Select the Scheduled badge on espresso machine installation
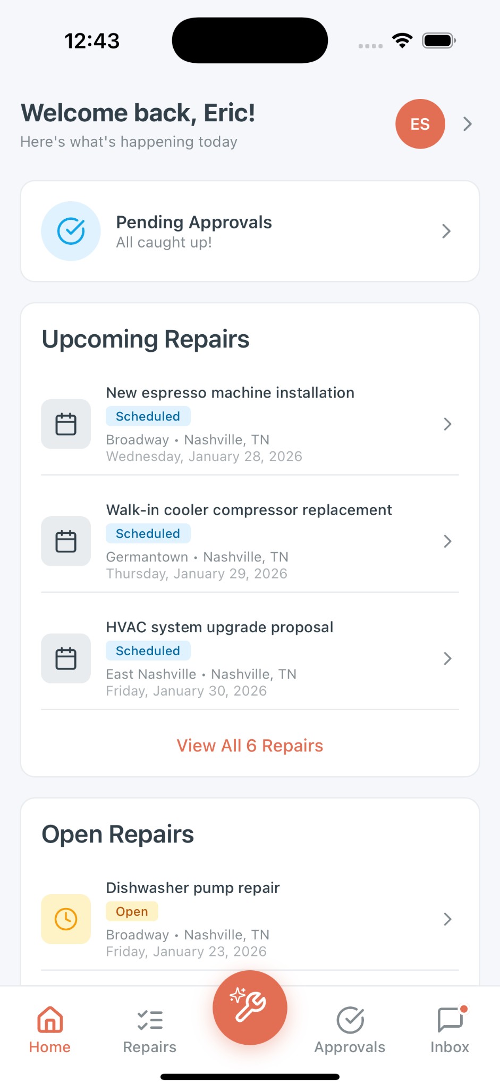Image resolution: width=500 pixels, height=1090 pixels. 148,416
